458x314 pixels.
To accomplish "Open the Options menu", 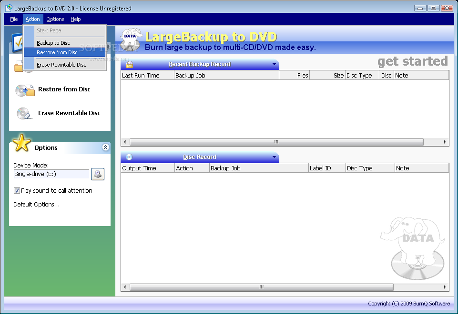I will [x=55, y=19].
